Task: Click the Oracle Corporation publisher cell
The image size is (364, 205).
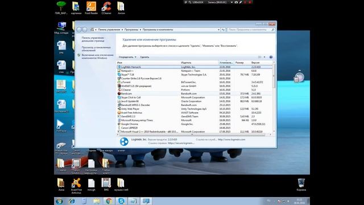Action: click(191, 101)
